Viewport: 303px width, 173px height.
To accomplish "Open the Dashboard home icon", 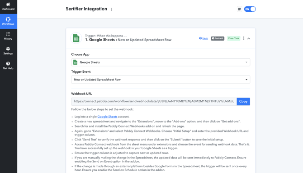I will coord(8,4).
